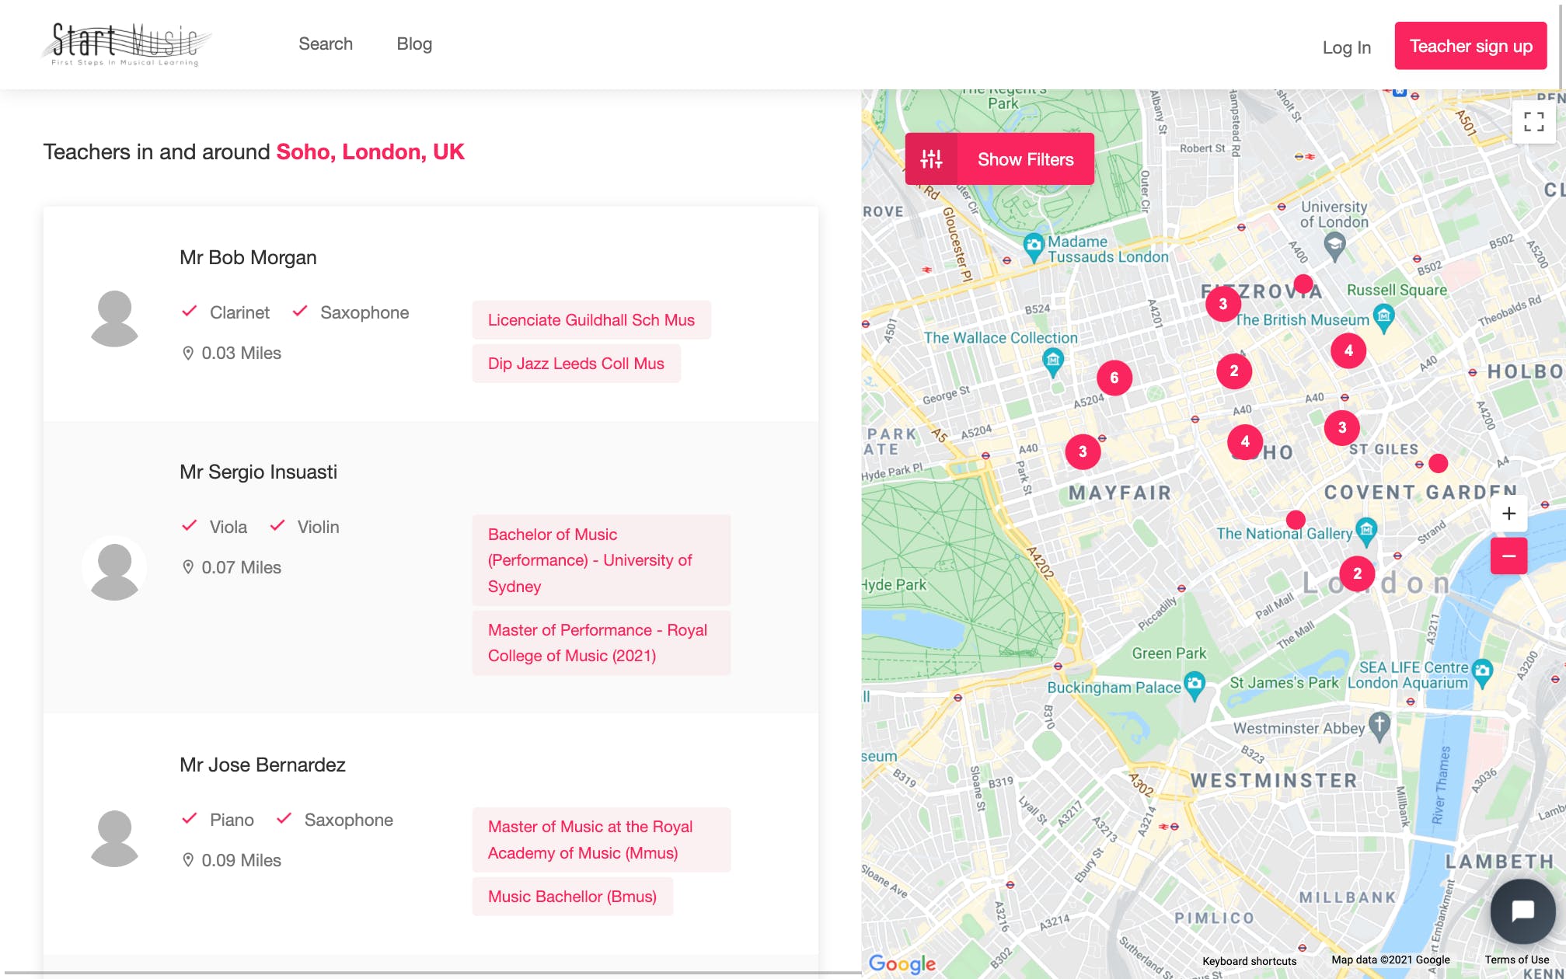This screenshot has width=1566, height=979.
Task: Select the cluster 3 near Fitzrovia
Action: [x=1223, y=304]
